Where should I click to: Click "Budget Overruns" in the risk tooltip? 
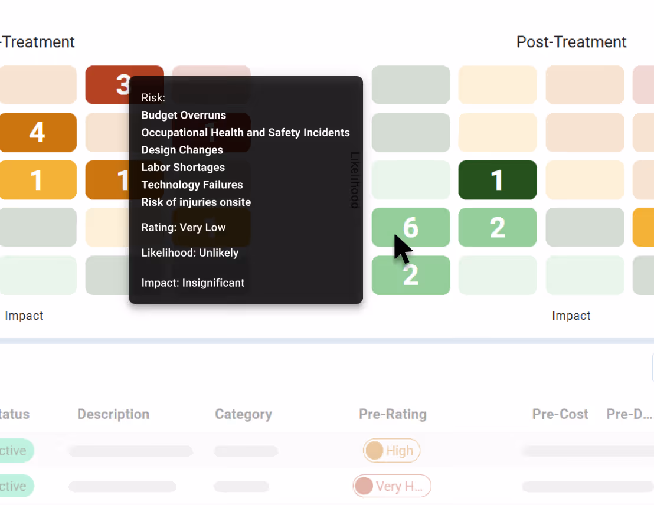pyautogui.click(x=184, y=115)
